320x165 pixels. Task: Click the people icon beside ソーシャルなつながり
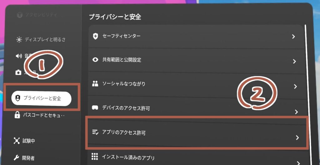click(95, 84)
